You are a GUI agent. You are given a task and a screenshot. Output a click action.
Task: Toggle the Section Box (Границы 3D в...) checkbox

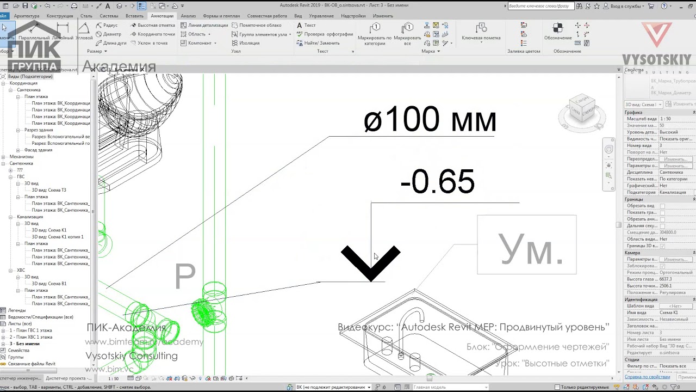662,246
